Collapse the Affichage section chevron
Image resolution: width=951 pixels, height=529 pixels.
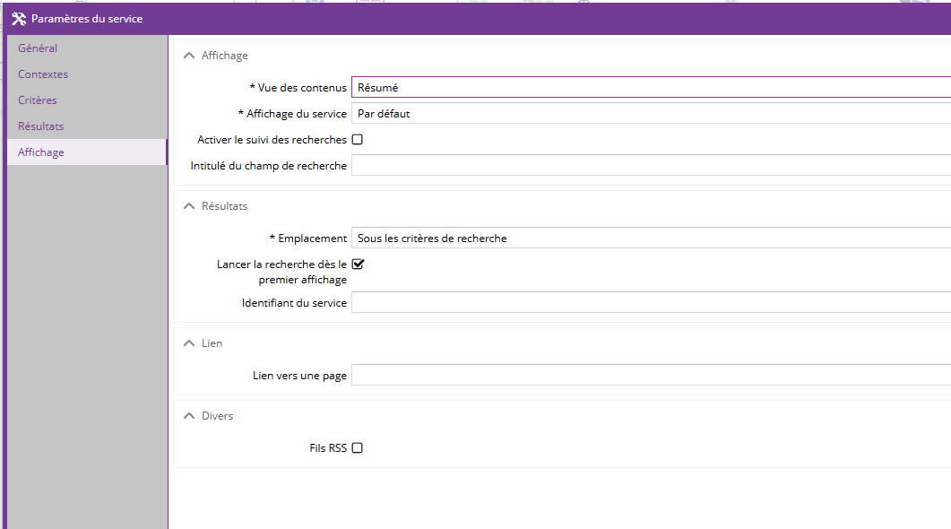[x=188, y=56]
